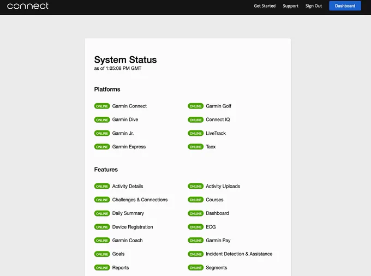Click ONLINE badge beside Activity Uploads
Viewport: 371px width, 276px height.
pyautogui.click(x=196, y=187)
